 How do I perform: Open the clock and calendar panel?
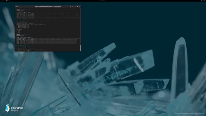click(103, 1)
